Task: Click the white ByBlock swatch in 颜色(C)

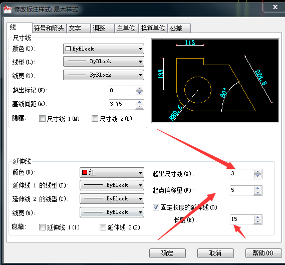Action: 68,49
